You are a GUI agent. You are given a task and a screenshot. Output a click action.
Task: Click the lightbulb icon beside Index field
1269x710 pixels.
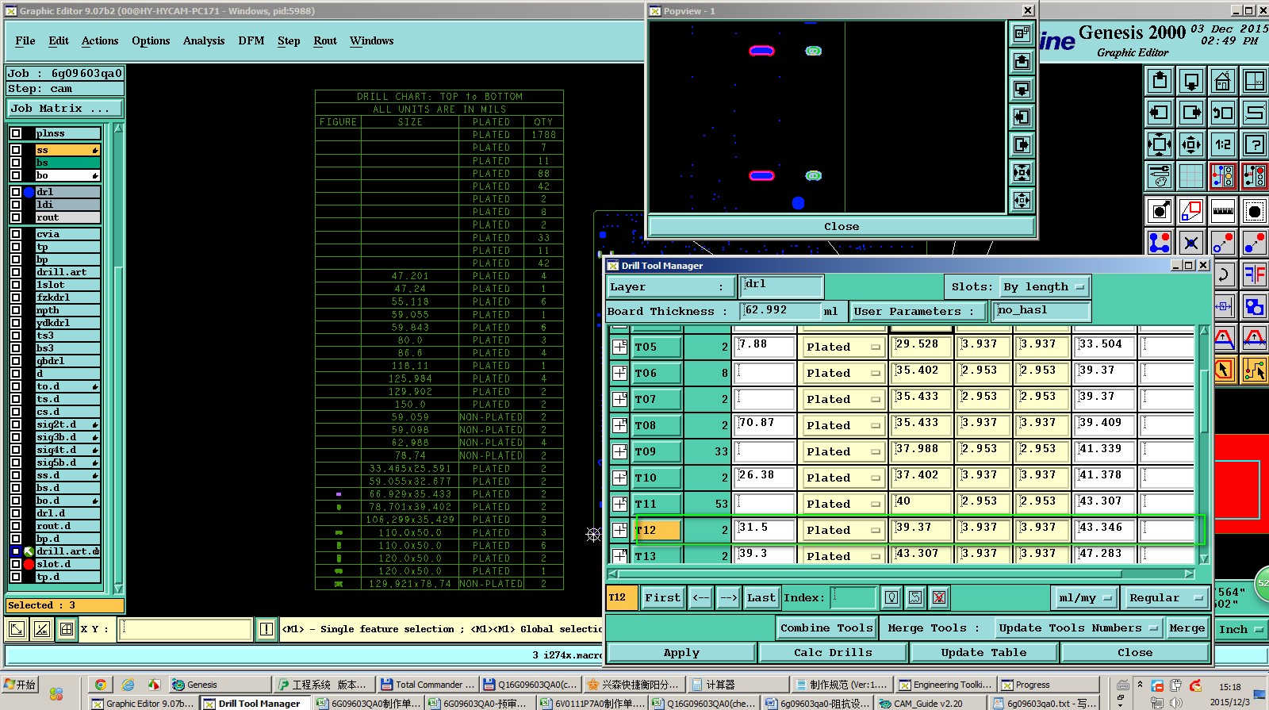pyautogui.click(x=891, y=597)
